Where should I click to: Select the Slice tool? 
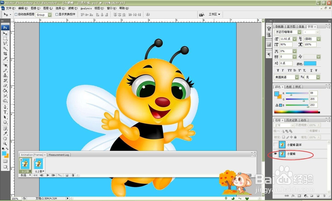click(x=5, y=59)
